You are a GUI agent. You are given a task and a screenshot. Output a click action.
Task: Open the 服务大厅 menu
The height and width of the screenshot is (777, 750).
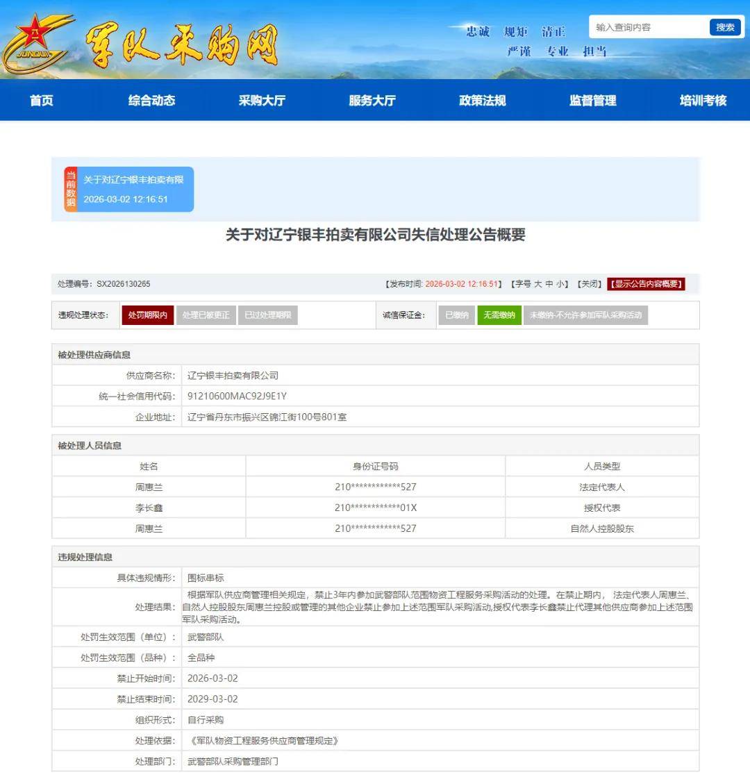(372, 101)
